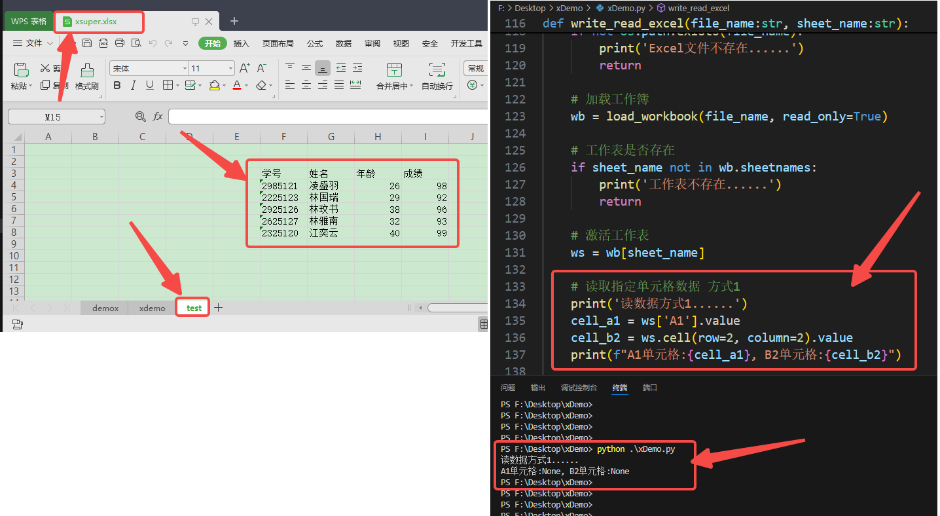The image size is (940, 516).
Task: Toggle underline formatting U
Action: (150, 85)
